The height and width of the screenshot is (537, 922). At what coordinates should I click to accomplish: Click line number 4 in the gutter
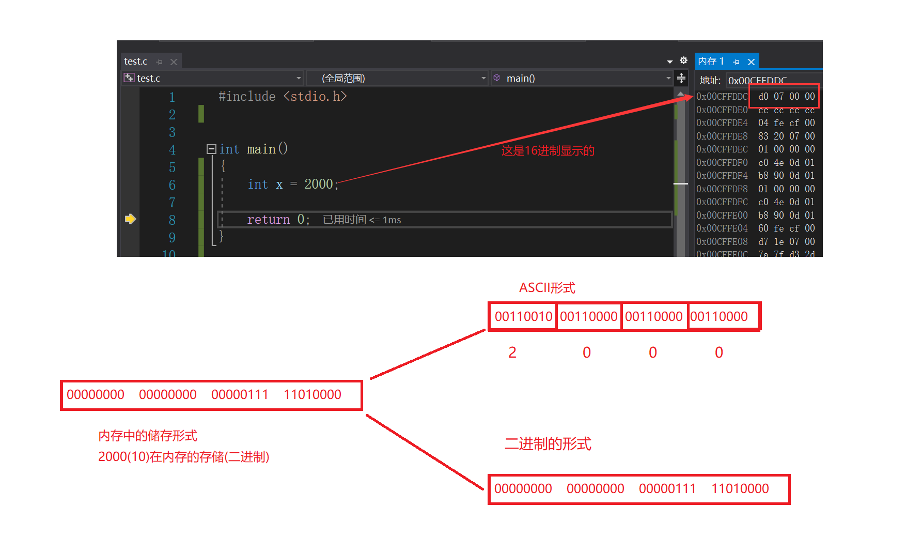(x=172, y=150)
